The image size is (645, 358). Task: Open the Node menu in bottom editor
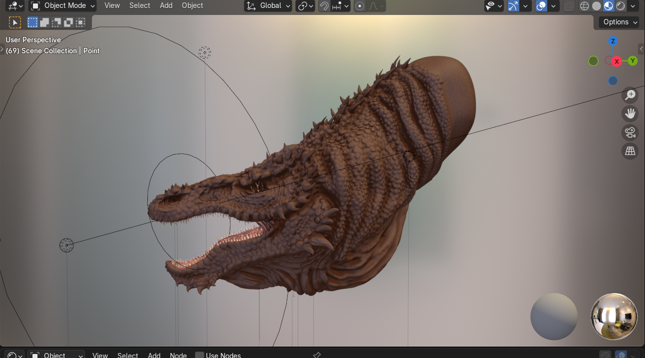pyautogui.click(x=178, y=355)
